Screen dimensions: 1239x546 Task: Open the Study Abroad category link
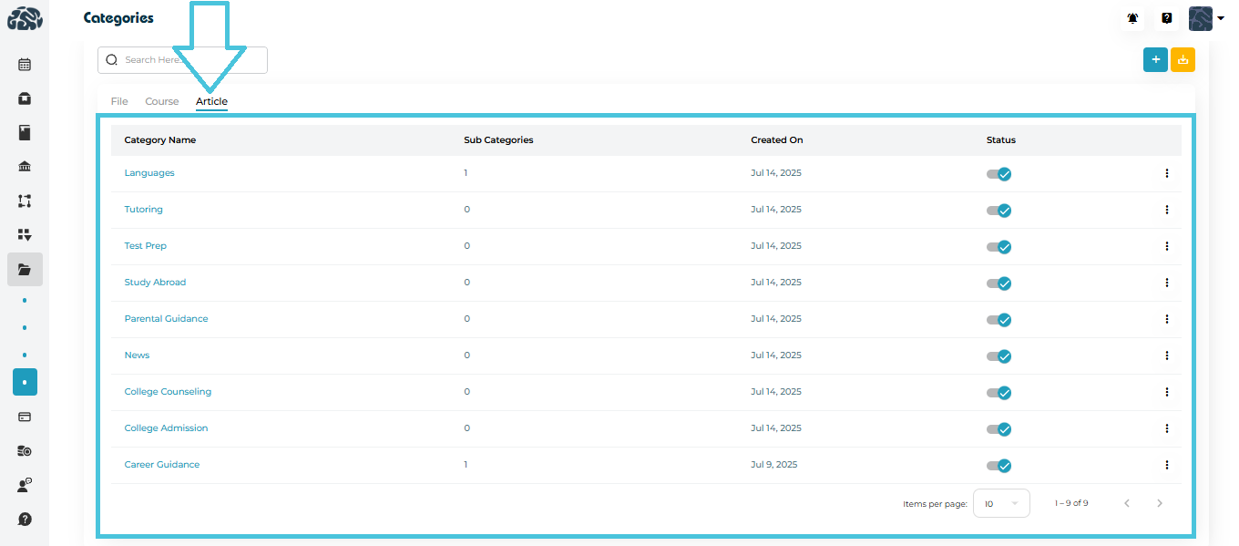click(155, 283)
